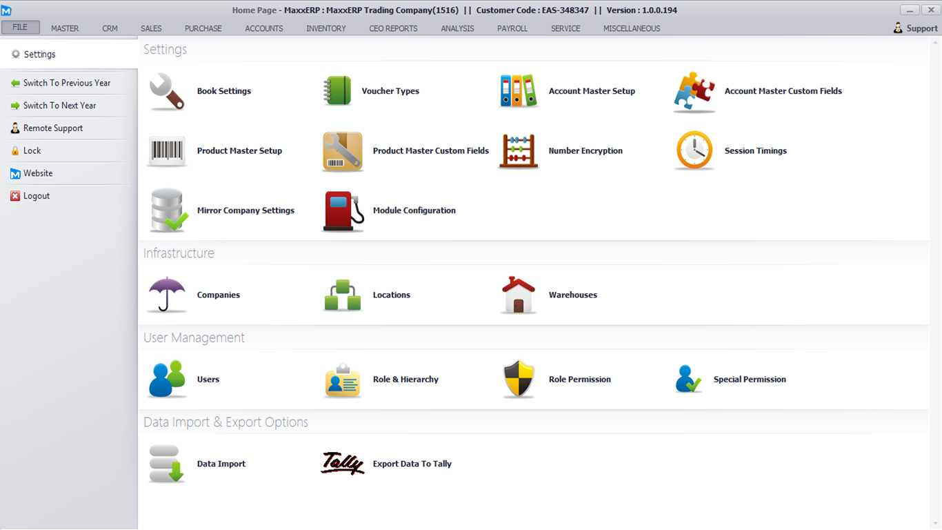942x530 pixels.
Task: Open Mirror Company Settings label
Action: tap(245, 210)
